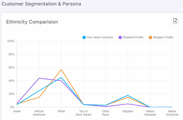Toggle Your Ideal Customer legend series
The width and height of the screenshot is (183, 120).
click(98, 37)
